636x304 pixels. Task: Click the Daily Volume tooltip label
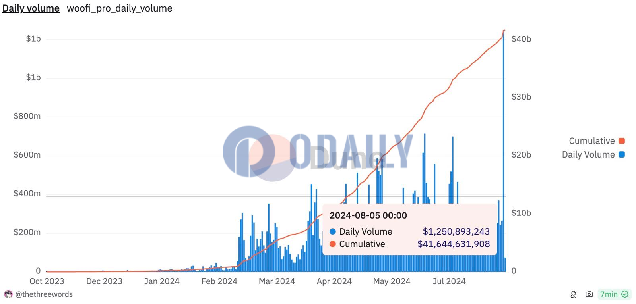366,231
